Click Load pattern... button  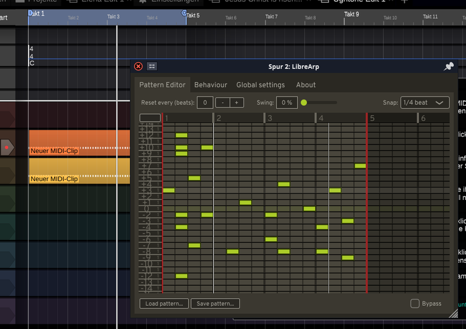164,303
